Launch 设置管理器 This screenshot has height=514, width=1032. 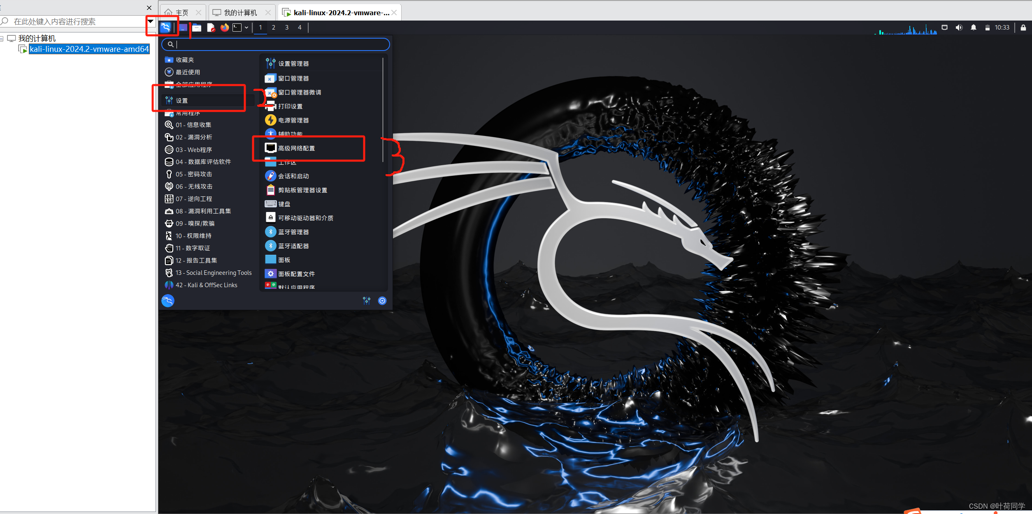[x=323, y=64]
